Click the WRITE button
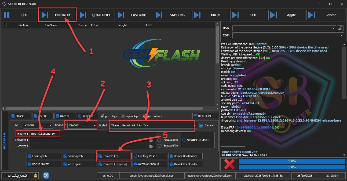 pyautogui.click(x=43, y=116)
